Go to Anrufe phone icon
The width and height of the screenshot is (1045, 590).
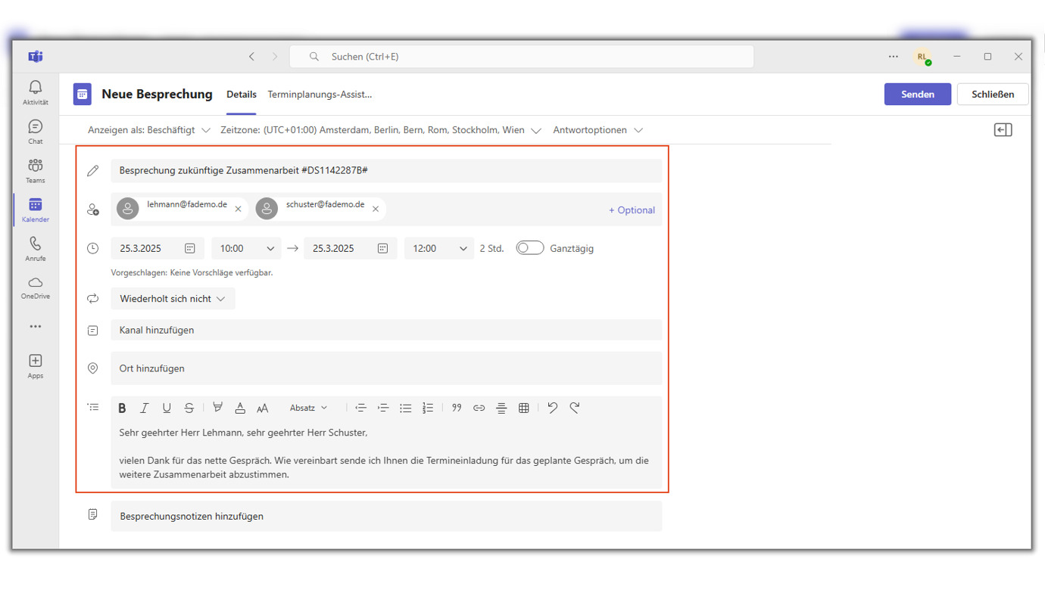click(x=35, y=248)
